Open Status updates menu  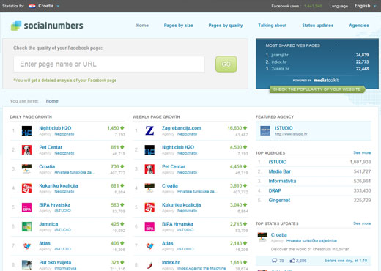pyautogui.click(x=318, y=26)
